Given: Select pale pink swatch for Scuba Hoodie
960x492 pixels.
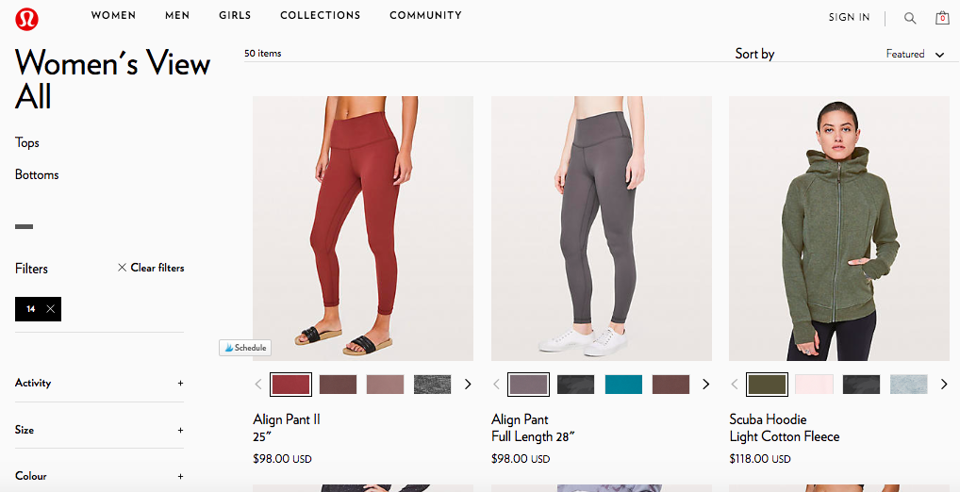Looking at the screenshot, I should 814,385.
